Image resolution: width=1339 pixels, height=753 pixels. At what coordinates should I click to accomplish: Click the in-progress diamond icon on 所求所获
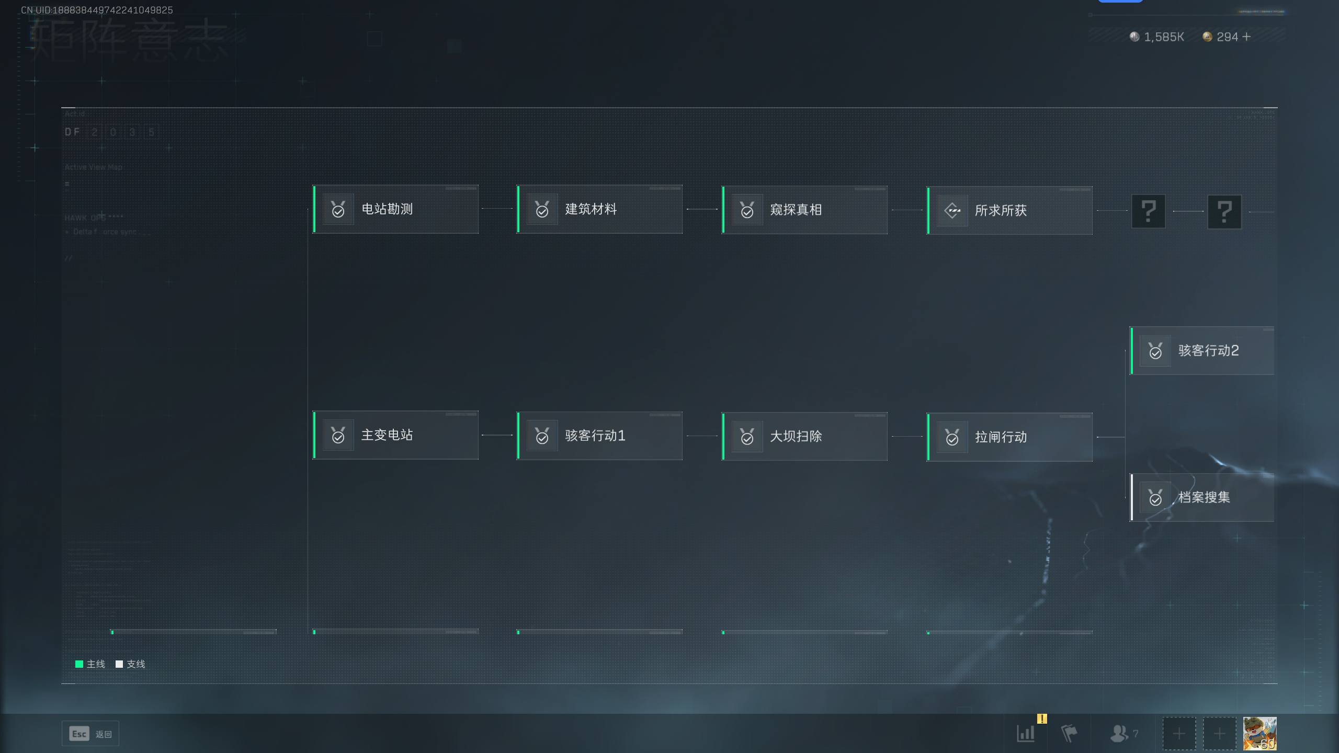pos(952,211)
